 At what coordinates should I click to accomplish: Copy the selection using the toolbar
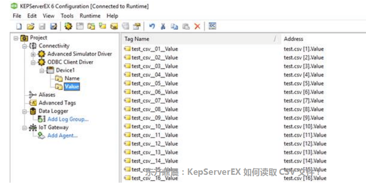tap(174, 26)
